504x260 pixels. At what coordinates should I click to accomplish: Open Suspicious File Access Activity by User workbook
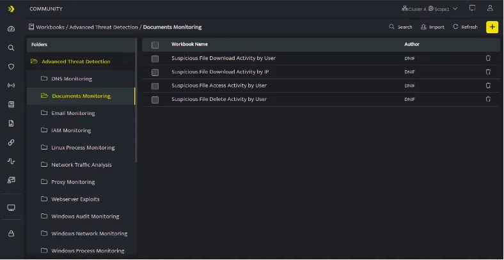coord(219,86)
